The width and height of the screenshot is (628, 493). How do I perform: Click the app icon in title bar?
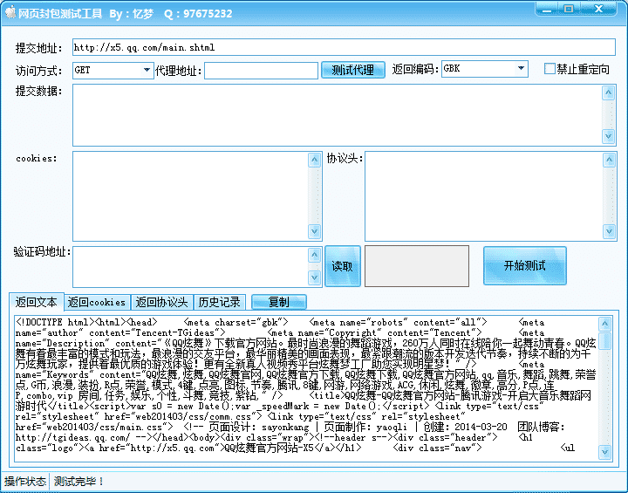[x=10, y=13]
